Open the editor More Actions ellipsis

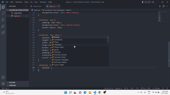[167, 6]
